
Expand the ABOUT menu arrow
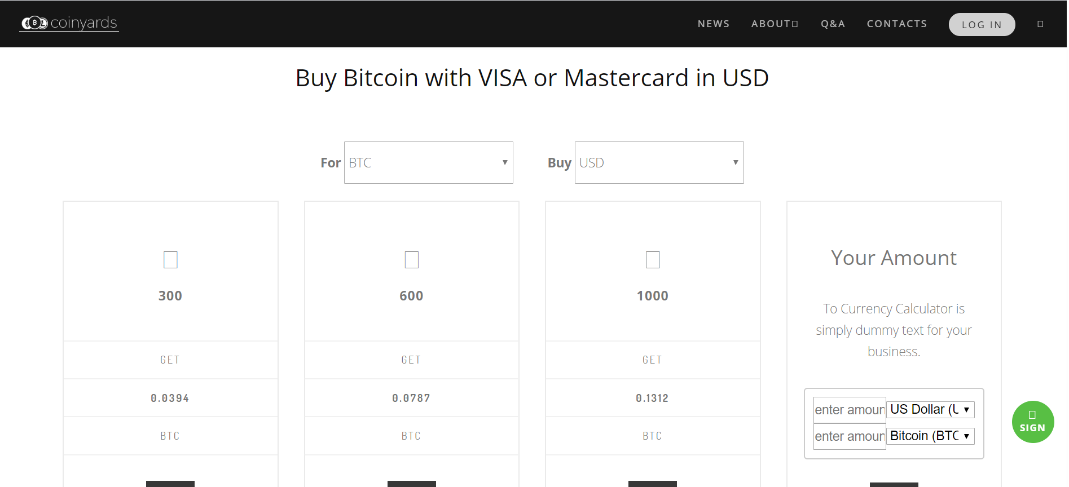pyautogui.click(x=795, y=24)
